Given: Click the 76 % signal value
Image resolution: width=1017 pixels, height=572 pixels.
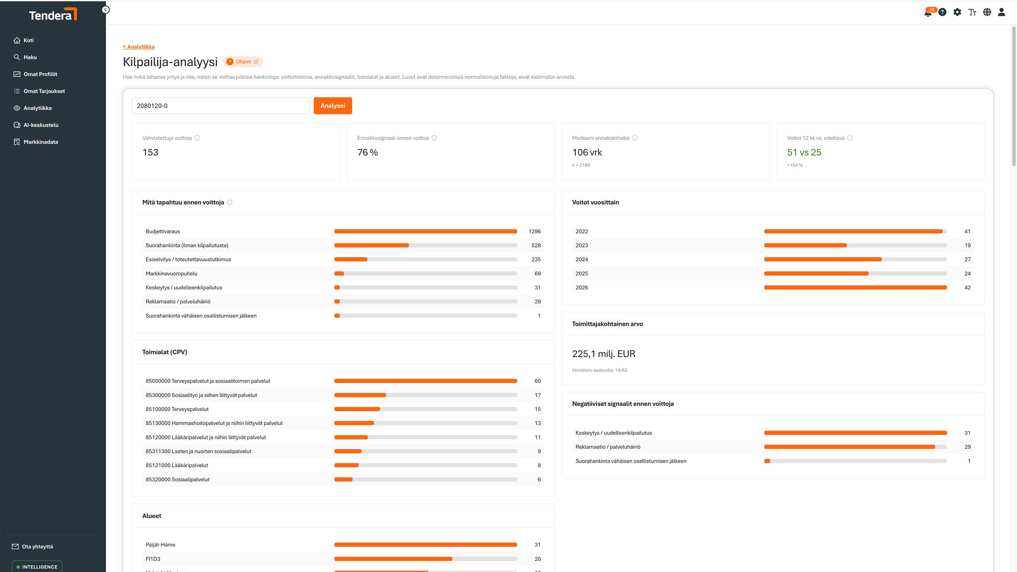Looking at the screenshot, I should pyautogui.click(x=367, y=153).
